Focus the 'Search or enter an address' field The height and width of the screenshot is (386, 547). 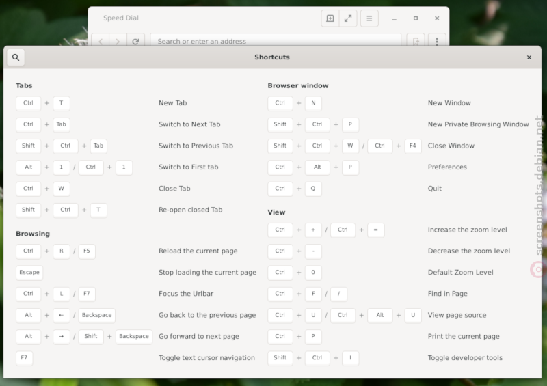tap(276, 40)
